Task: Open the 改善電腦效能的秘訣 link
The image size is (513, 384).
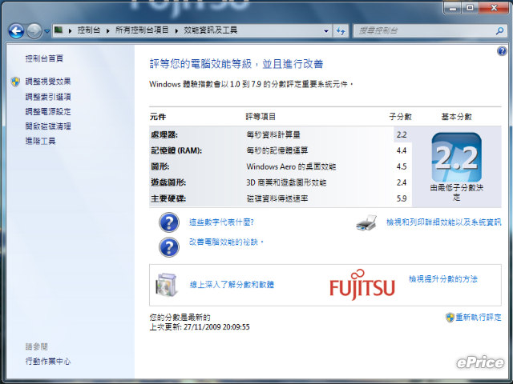Action: coord(226,242)
